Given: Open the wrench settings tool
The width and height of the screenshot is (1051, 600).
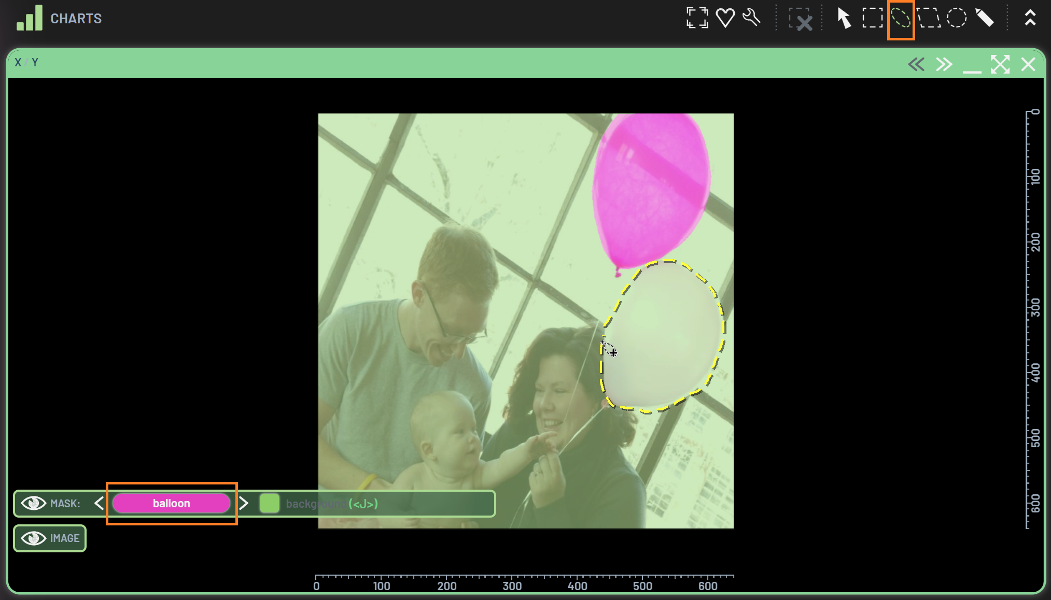Looking at the screenshot, I should click(751, 18).
